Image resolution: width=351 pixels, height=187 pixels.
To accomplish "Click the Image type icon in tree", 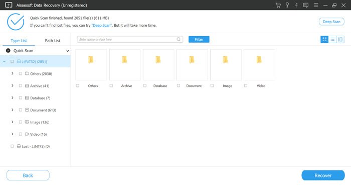I will (x=27, y=122).
